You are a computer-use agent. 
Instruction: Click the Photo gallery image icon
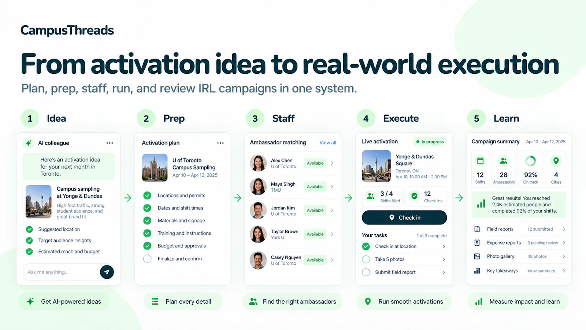477,256
